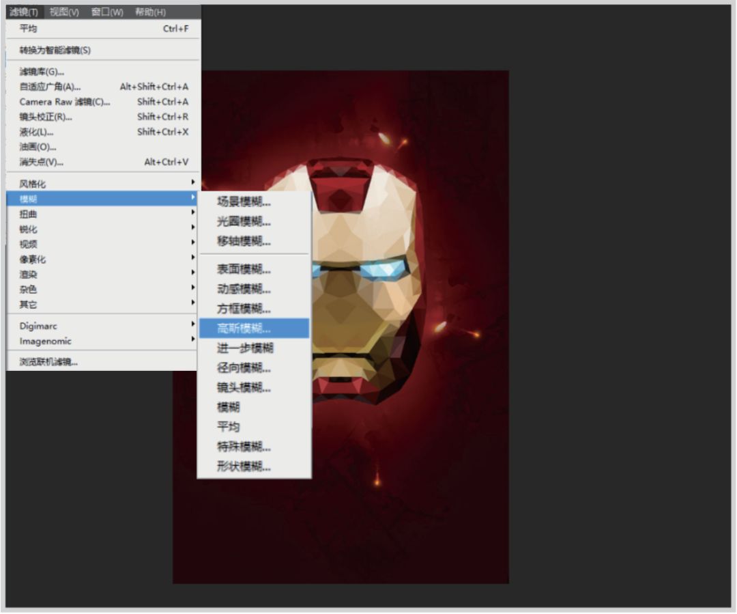Screen dimensions: 737x614
Task: Choose 场景模糊 at top of submenu
Action: pos(244,201)
